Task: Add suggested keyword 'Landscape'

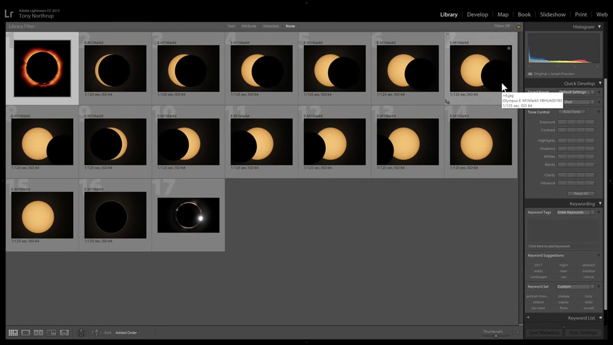Action: [538, 277]
